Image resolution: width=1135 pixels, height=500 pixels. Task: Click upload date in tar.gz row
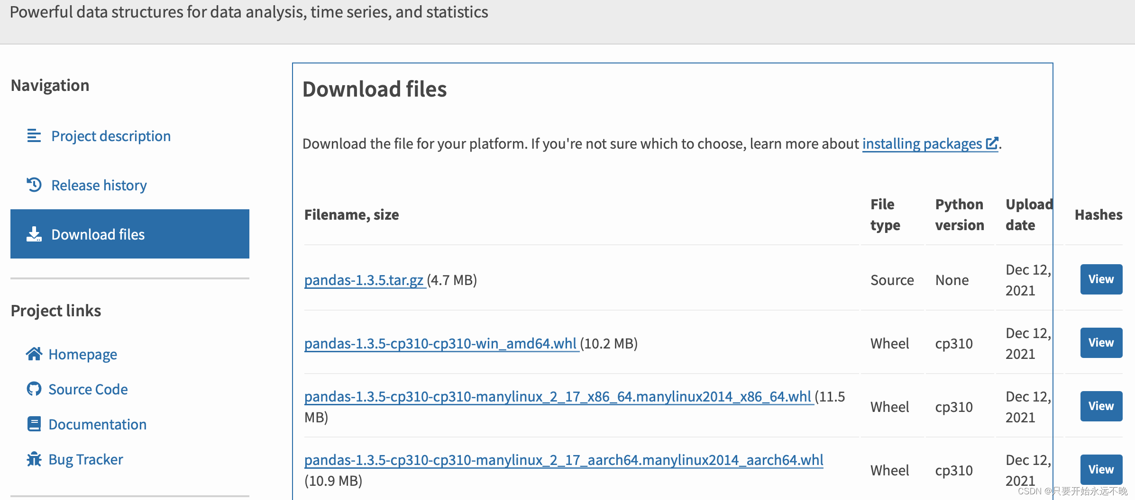click(1028, 280)
